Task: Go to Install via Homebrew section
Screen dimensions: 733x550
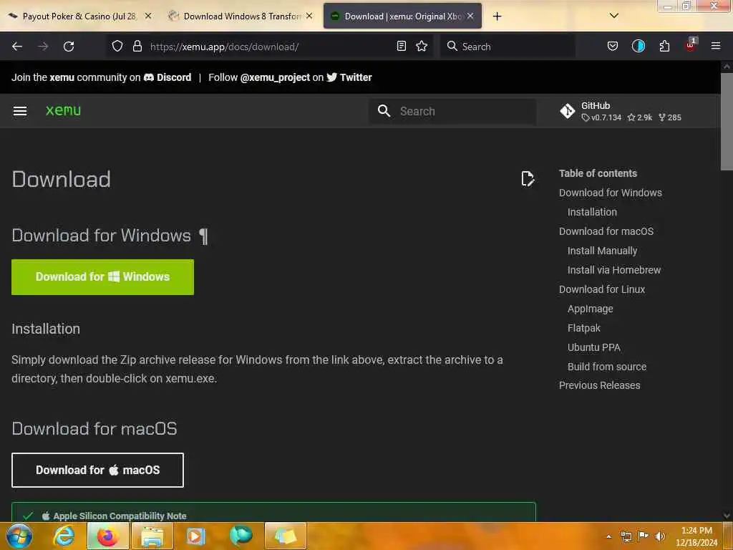Action: (613, 270)
